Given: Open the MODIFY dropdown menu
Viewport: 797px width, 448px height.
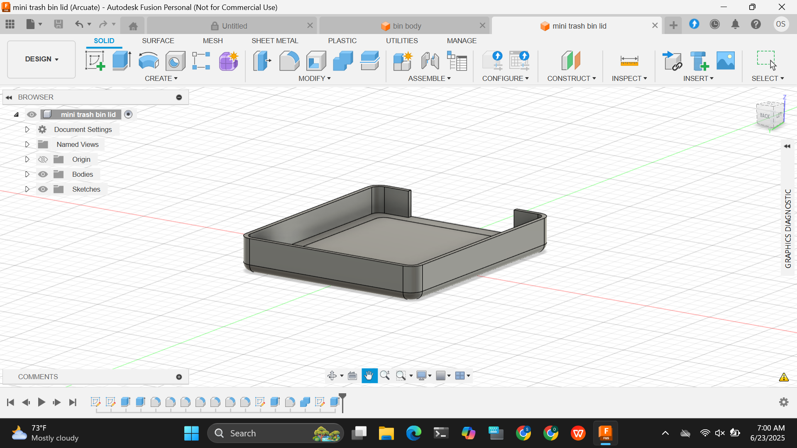Looking at the screenshot, I should (x=314, y=78).
